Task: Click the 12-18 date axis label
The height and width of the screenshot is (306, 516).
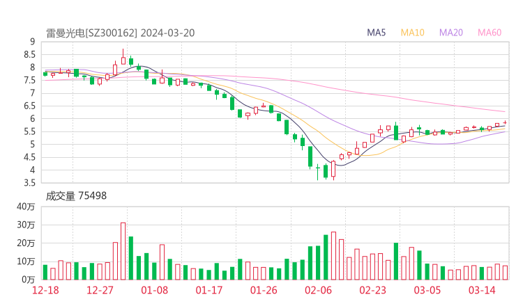Action: 45,290
